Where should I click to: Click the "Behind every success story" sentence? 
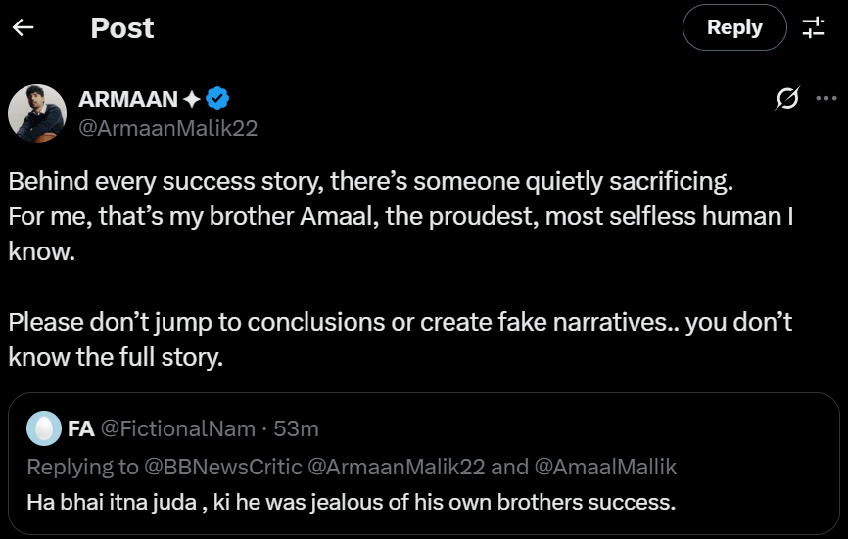[x=370, y=182]
